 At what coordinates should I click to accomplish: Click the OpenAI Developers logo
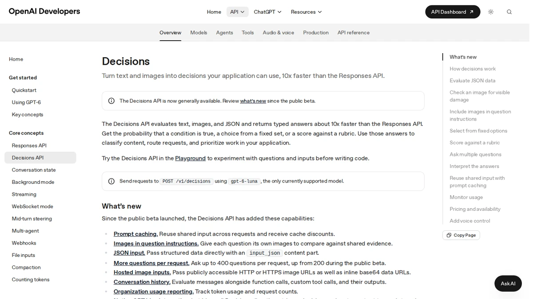[44, 12]
